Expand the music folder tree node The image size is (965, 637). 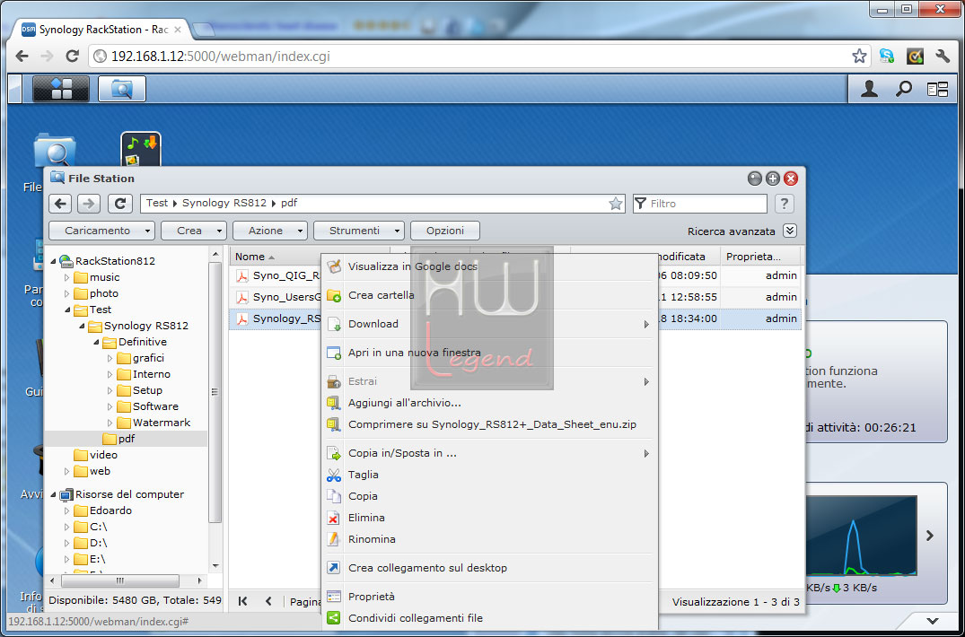click(67, 277)
